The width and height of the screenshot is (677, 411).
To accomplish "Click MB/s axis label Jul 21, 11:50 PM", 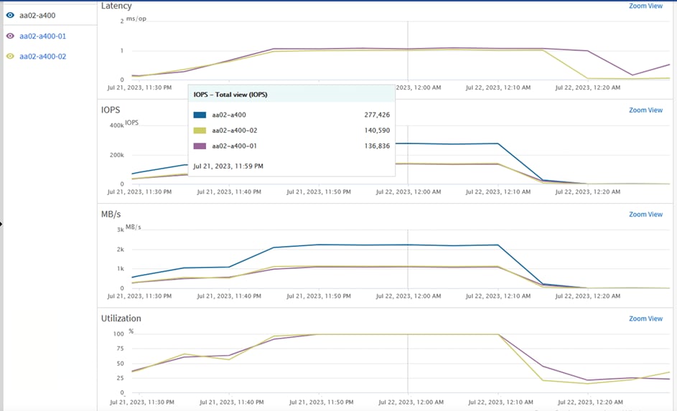I will [319, 296].
